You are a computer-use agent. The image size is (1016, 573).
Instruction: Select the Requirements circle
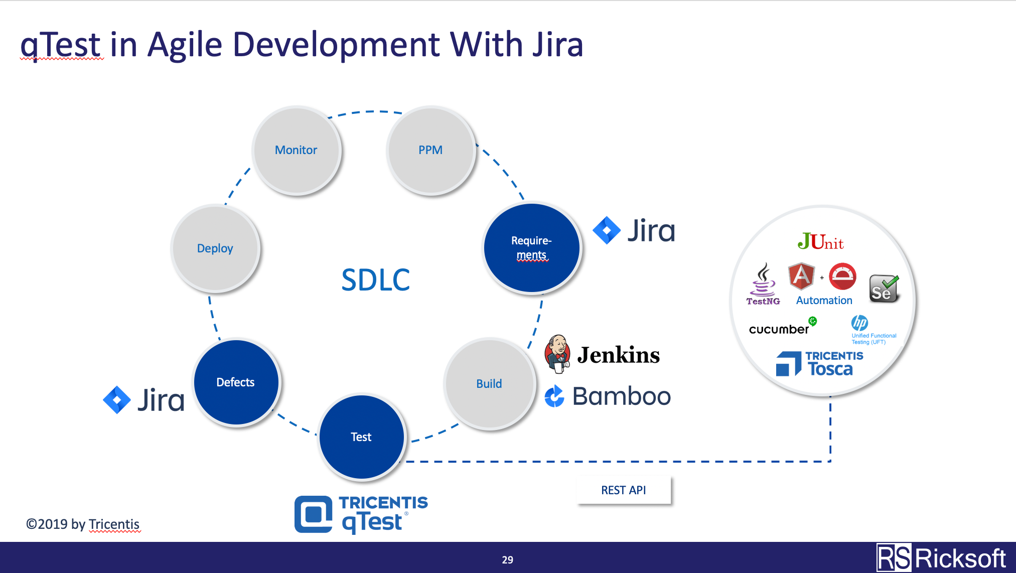532,248
